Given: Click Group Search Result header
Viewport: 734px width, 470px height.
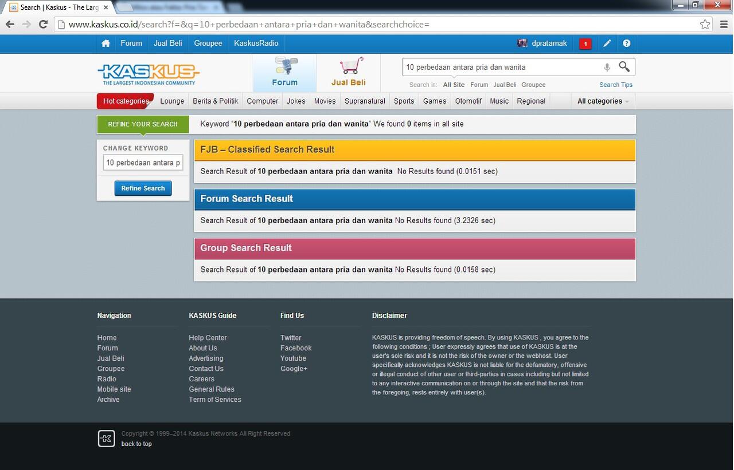Looking at the screenshot, I should (x=415, y=248).
